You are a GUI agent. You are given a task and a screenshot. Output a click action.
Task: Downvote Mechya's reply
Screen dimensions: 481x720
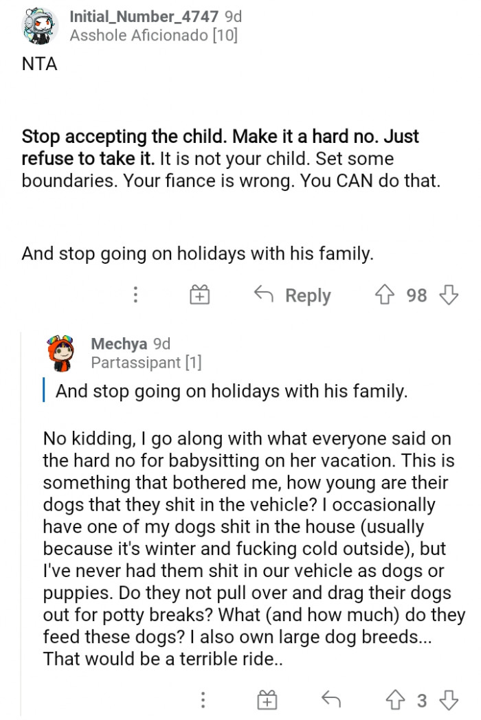point(449,700)
